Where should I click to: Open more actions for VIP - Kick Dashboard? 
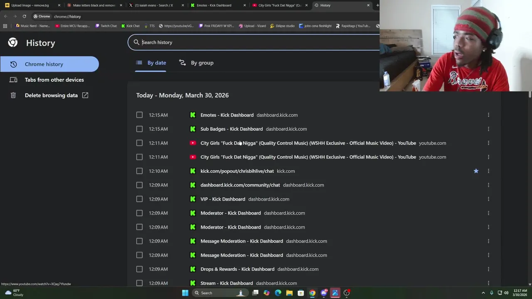488,199
